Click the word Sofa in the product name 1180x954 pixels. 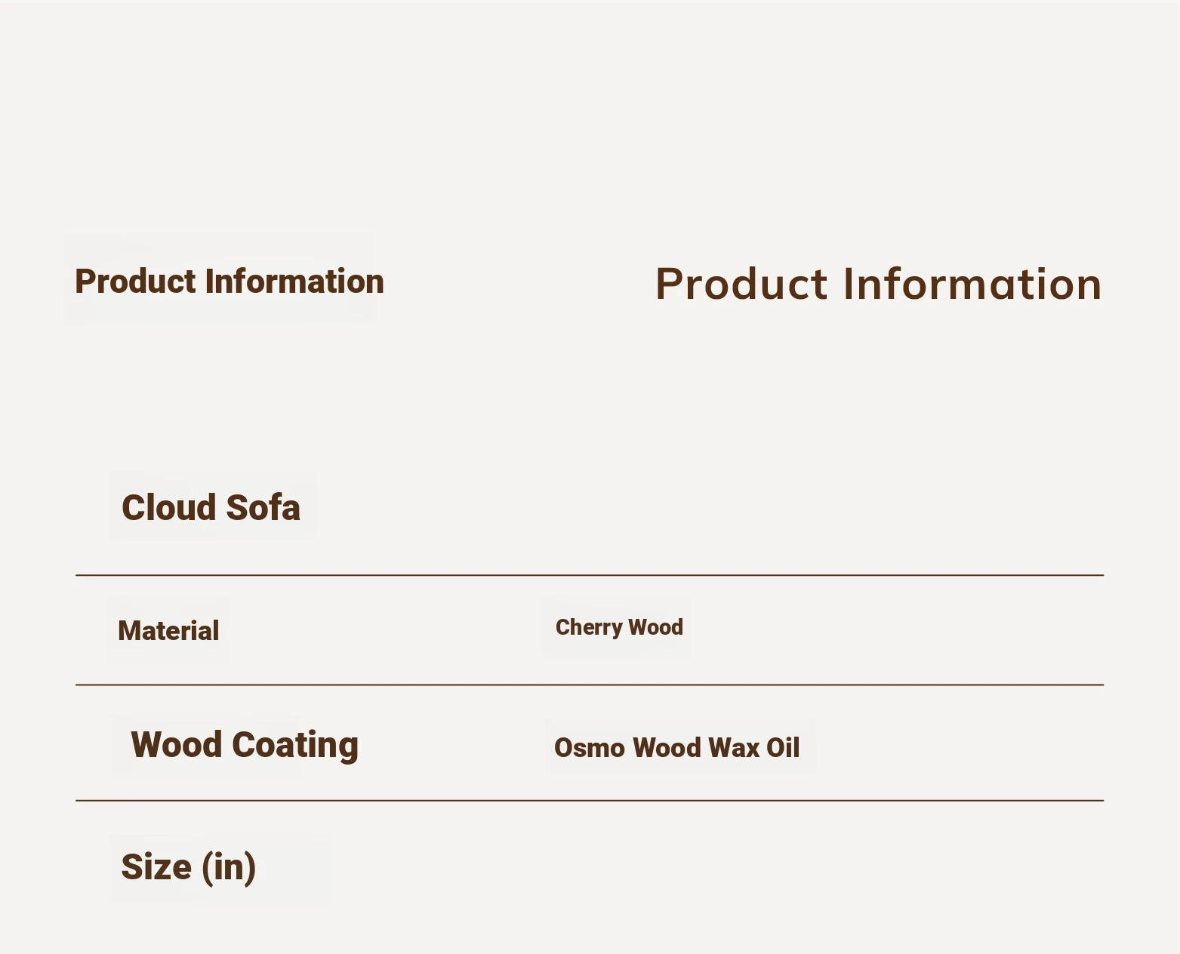click(263, 507)
